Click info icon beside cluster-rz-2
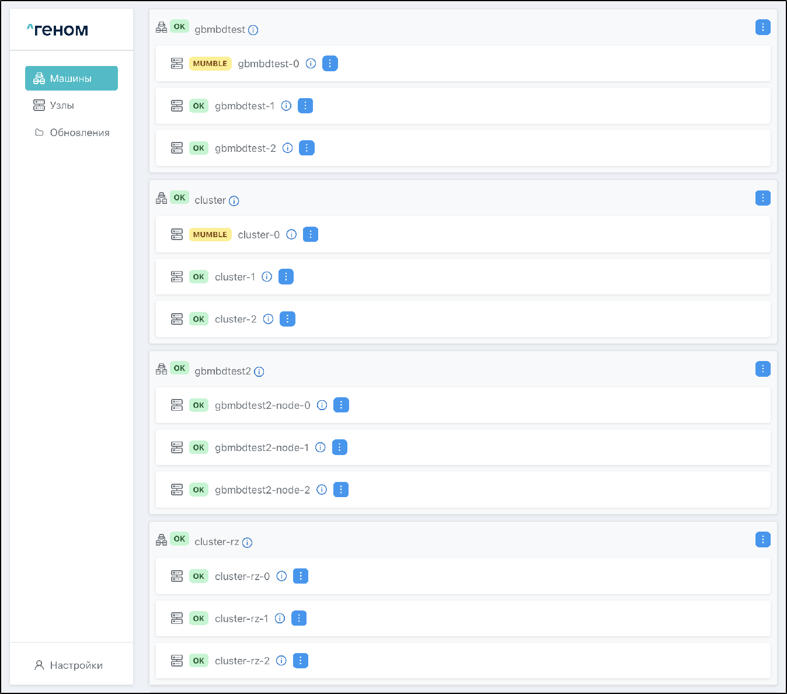 pyautogui.click(x=281, y=661)
